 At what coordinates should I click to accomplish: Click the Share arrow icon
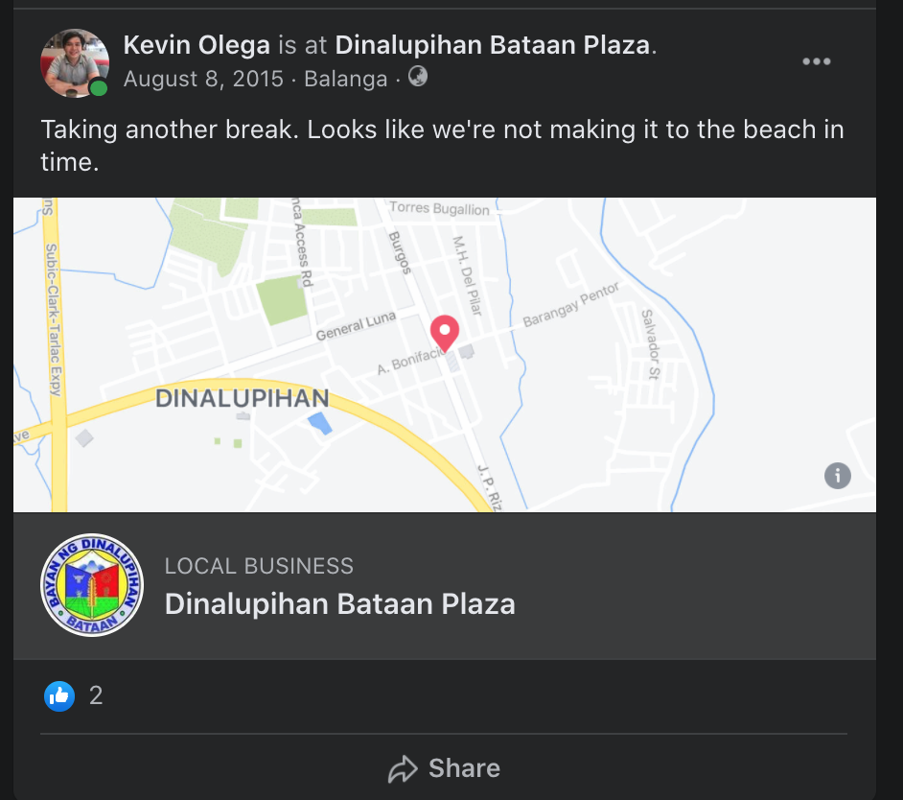[403, 769]
